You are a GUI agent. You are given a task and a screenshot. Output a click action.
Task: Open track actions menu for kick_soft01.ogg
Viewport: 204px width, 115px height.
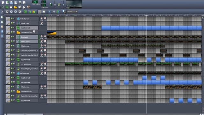[8, 64]
